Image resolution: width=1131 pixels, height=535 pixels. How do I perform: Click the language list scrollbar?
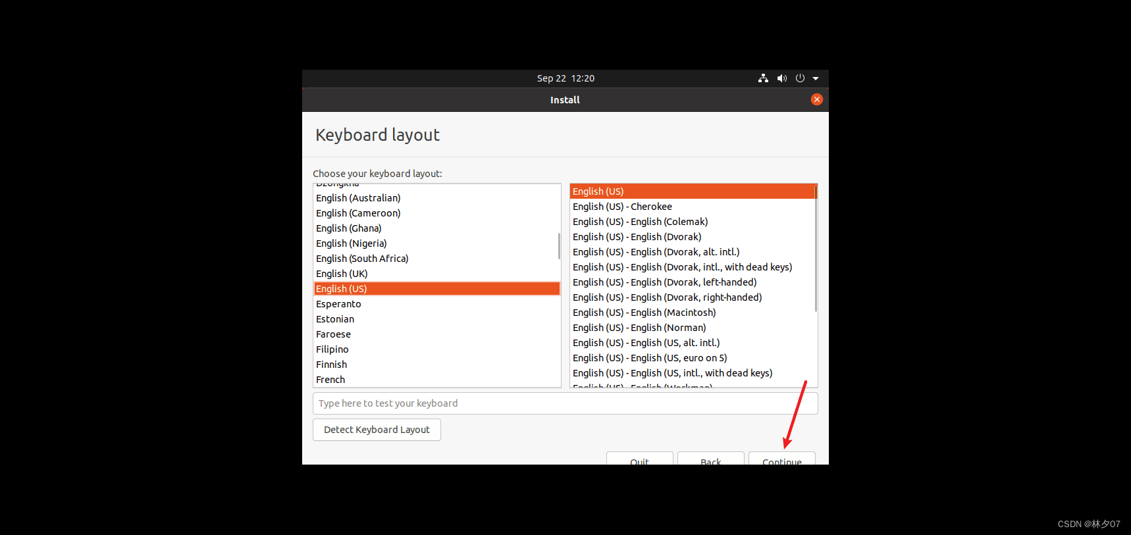point(559,246)
